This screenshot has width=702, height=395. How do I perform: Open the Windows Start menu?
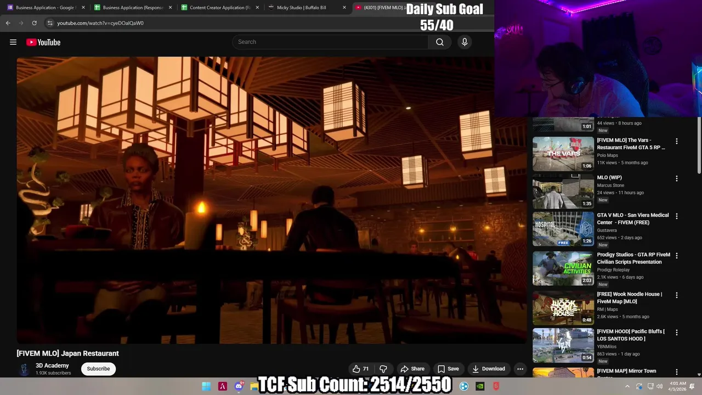pos(206,386)
